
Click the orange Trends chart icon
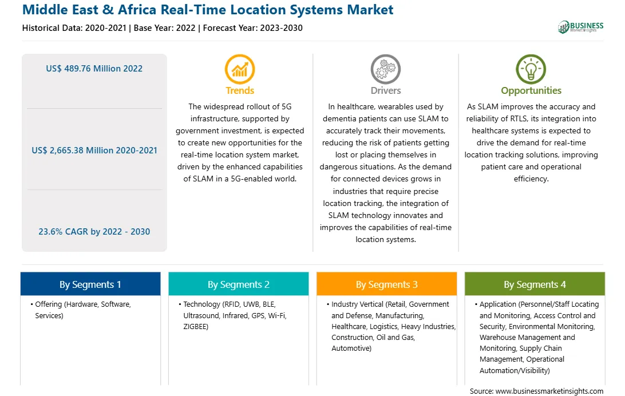pos(240,69)
